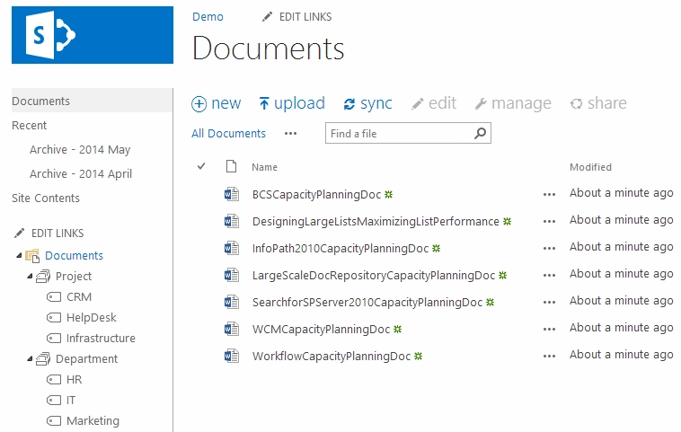
Task: Click the tag icon next to Infrastructure
Action: (x=54, y=338)
